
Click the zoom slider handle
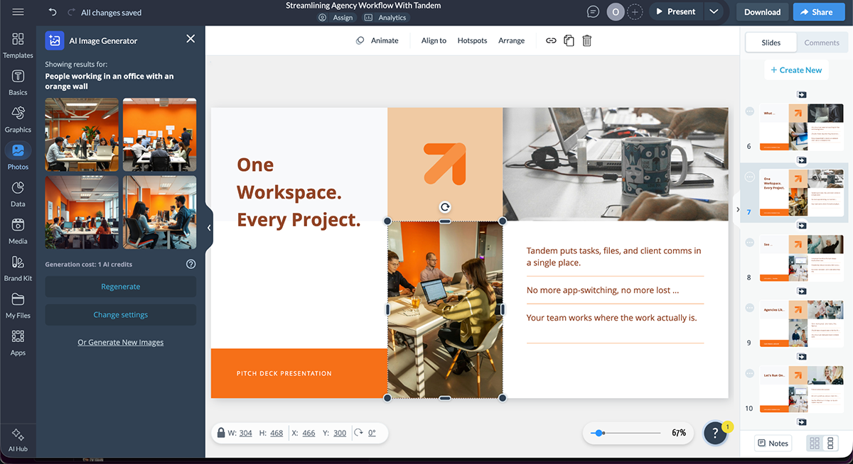coord(600,433)
